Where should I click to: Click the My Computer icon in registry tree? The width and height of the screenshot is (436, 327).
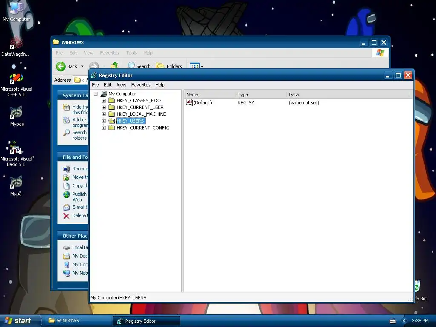(104, 94)
